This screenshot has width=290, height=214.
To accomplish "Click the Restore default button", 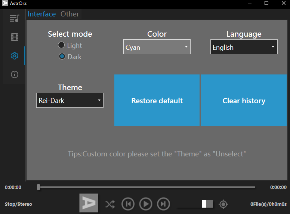I will click(157, 100).
